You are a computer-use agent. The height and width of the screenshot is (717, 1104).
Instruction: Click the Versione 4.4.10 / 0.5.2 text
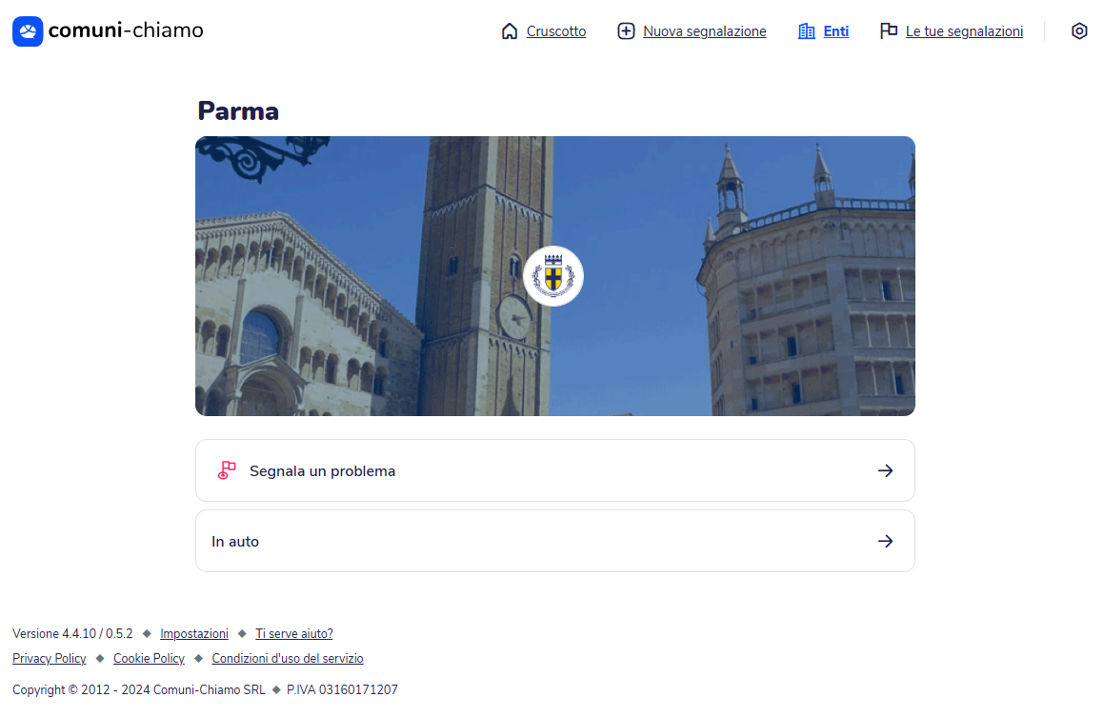pos(72,633)
